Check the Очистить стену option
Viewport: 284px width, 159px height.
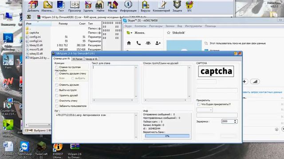click(57, 101)
